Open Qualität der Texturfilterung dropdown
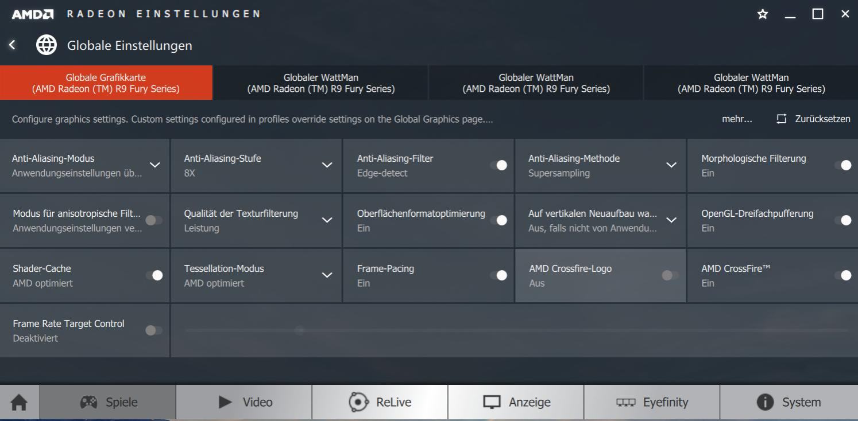 click(x=327, y=220)
